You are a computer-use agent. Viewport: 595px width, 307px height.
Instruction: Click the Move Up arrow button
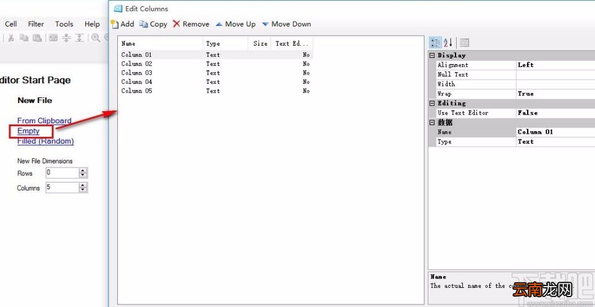pos(236,24)
